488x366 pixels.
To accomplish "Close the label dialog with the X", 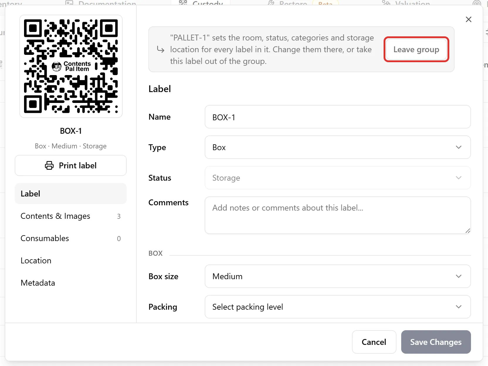I will click(468, 19).
